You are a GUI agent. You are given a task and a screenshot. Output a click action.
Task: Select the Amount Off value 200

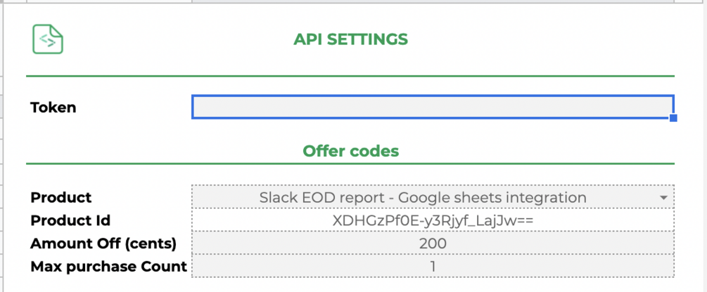pyautogui.click(x=432, y=243)
